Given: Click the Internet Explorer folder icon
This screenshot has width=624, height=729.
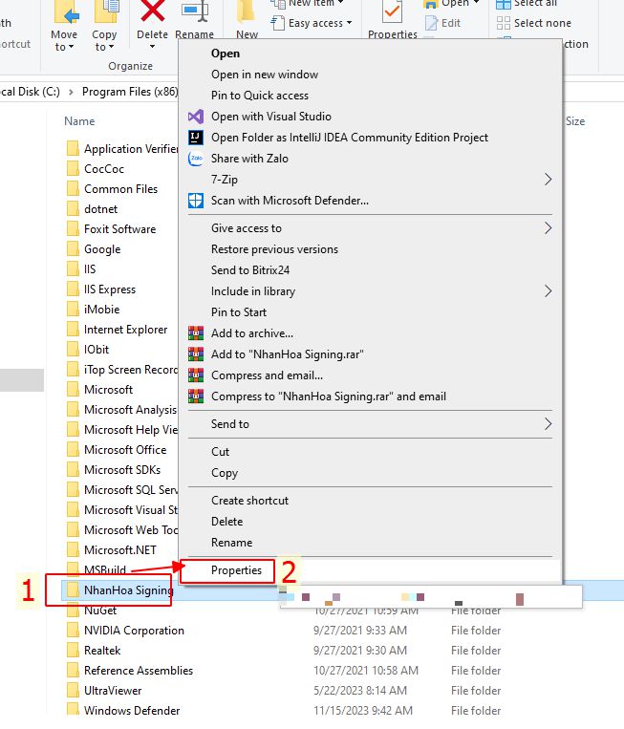Looking at the screenshot, I should pyautogui.click(x=73, y=329).
